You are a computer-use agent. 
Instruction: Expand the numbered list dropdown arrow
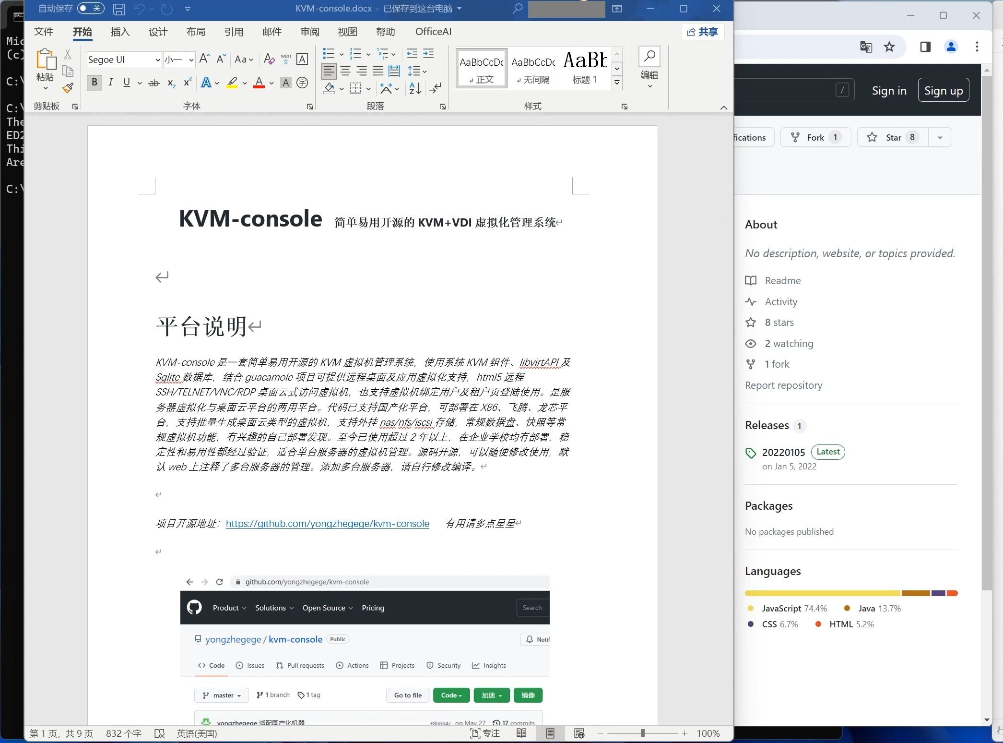(368, 54)
